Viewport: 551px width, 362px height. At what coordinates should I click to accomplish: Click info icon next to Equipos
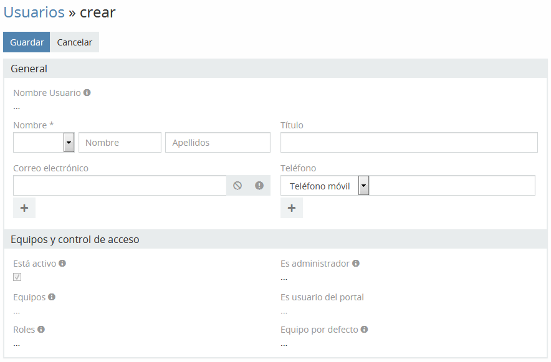tap(52, 297)
